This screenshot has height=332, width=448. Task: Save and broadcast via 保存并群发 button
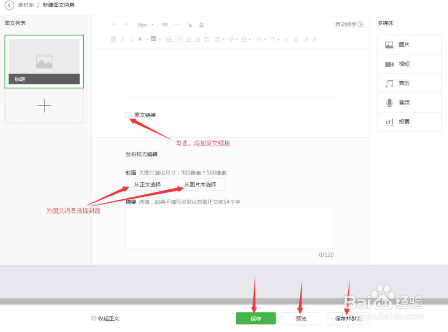[x=348, y=319]
